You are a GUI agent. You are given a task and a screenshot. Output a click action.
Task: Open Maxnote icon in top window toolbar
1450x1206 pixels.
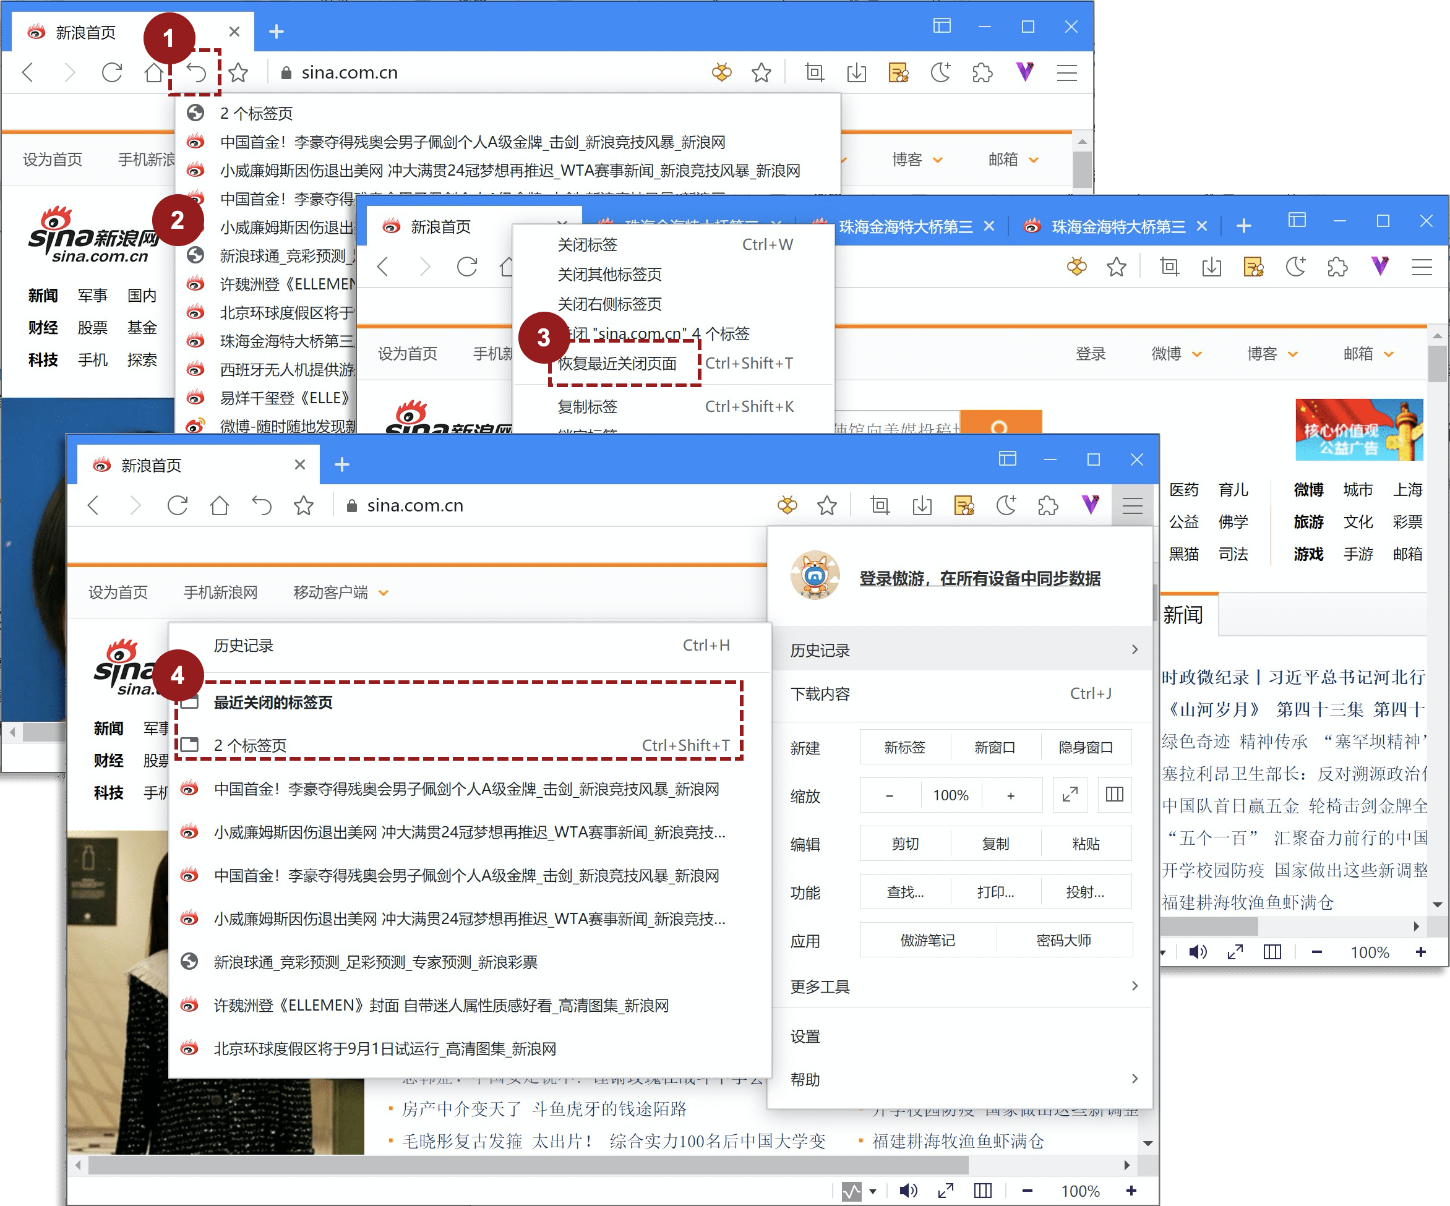[x=898, y=72]
